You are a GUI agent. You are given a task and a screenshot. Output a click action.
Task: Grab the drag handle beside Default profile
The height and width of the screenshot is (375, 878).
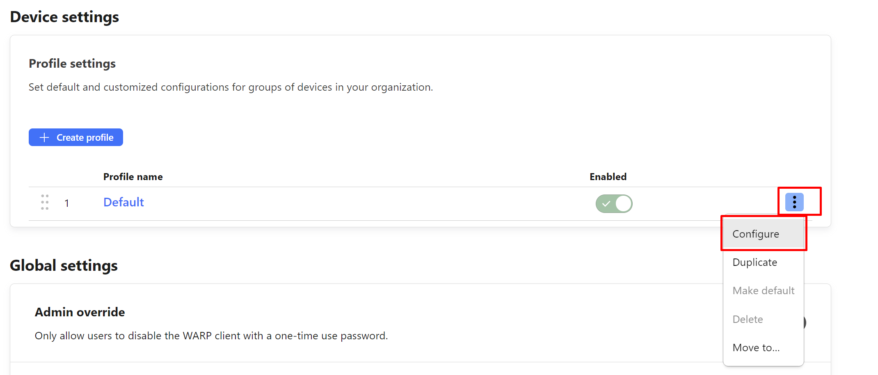[45, 202]
